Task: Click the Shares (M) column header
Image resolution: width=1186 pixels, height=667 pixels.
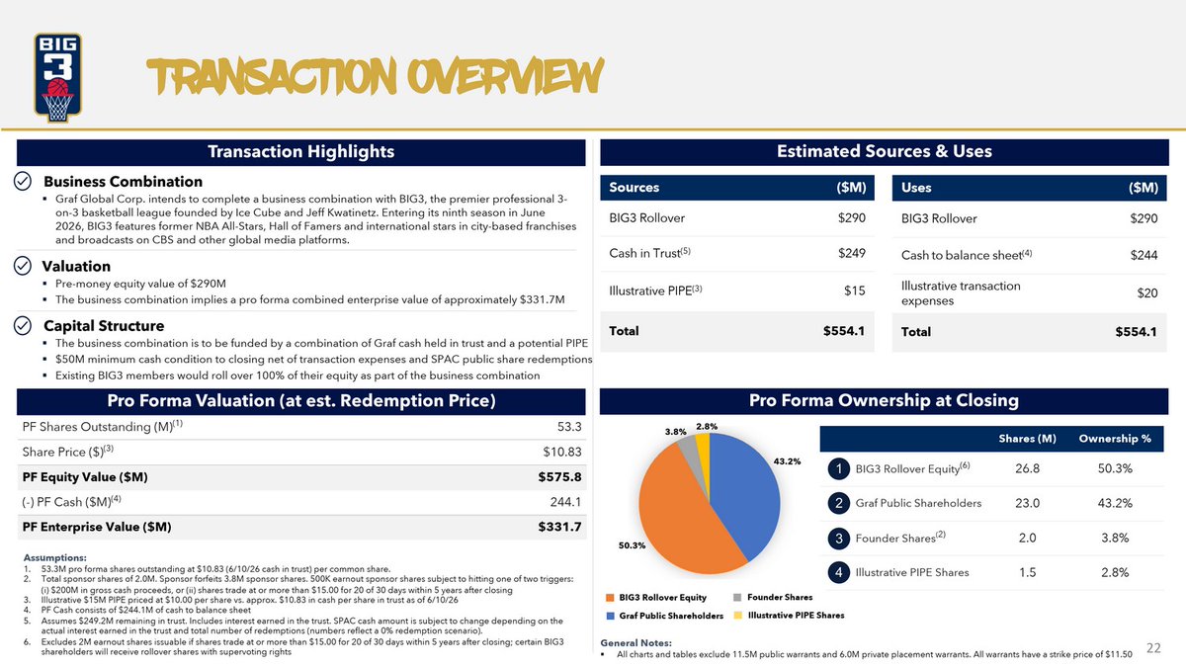Action: (x=1027, y=438)
